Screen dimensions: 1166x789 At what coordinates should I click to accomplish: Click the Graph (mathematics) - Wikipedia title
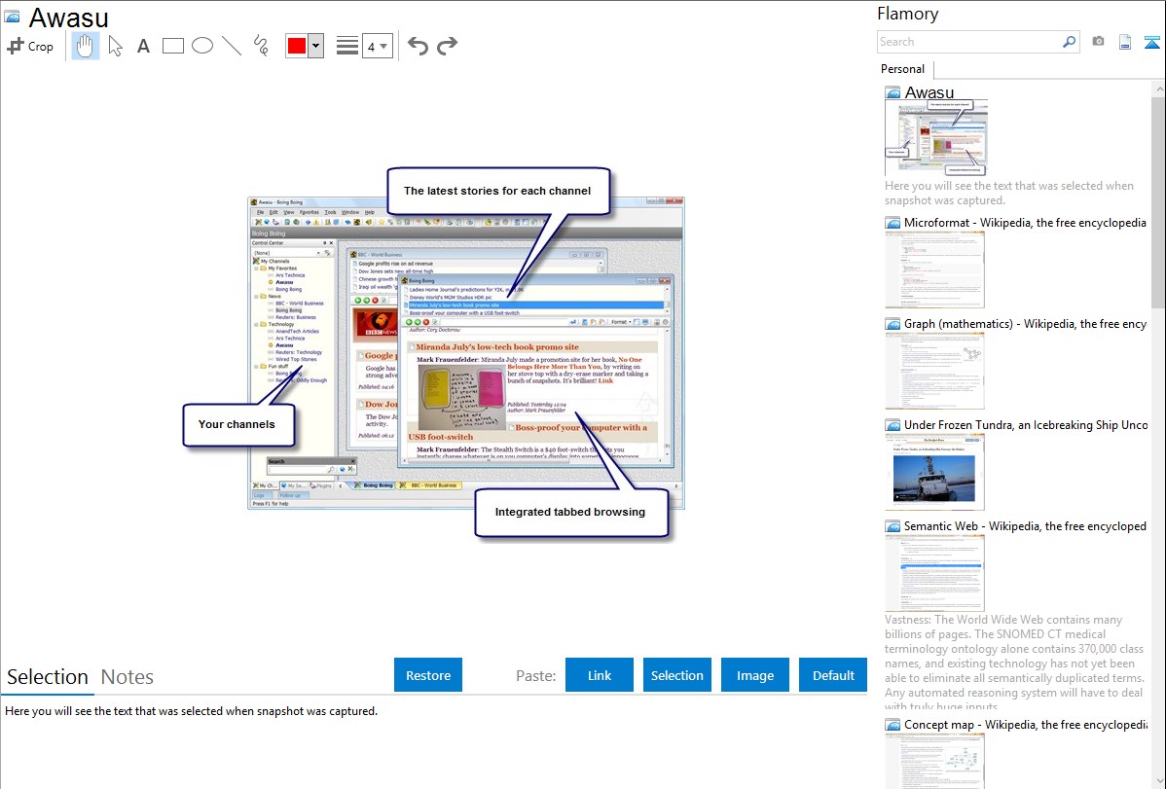pos(1025,324)
